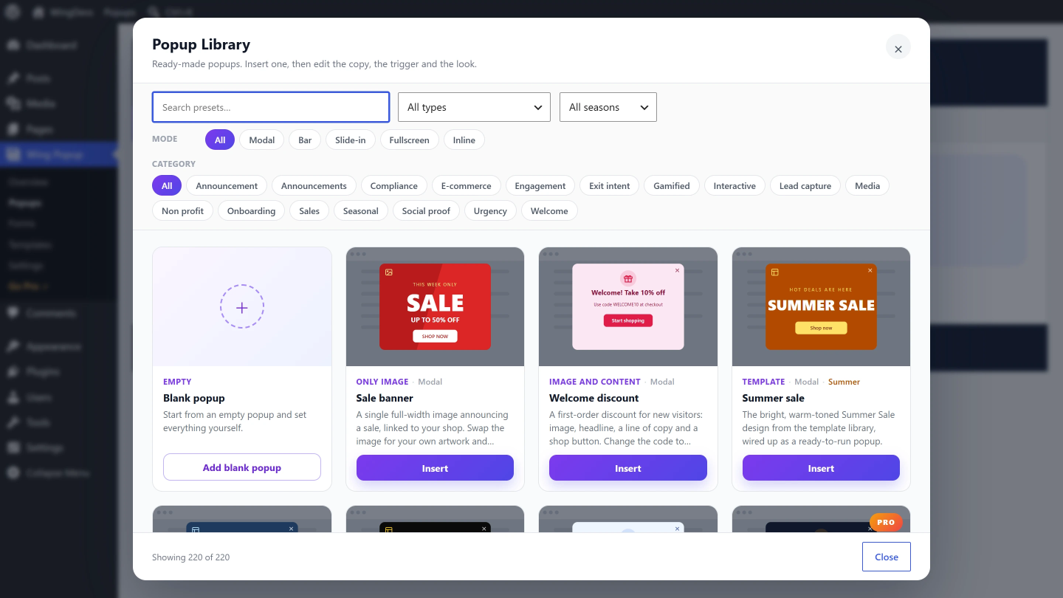The image size is (1063, 598).
Task: Click the image icon in Sale banner preview
Action: [389, 272]
